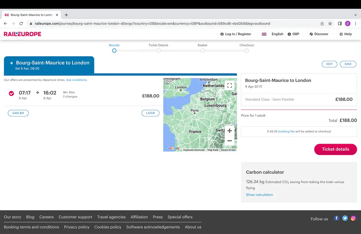The image size is (361, 234).
Task: Open the See conditions link
Action: [x=77, y=80]
